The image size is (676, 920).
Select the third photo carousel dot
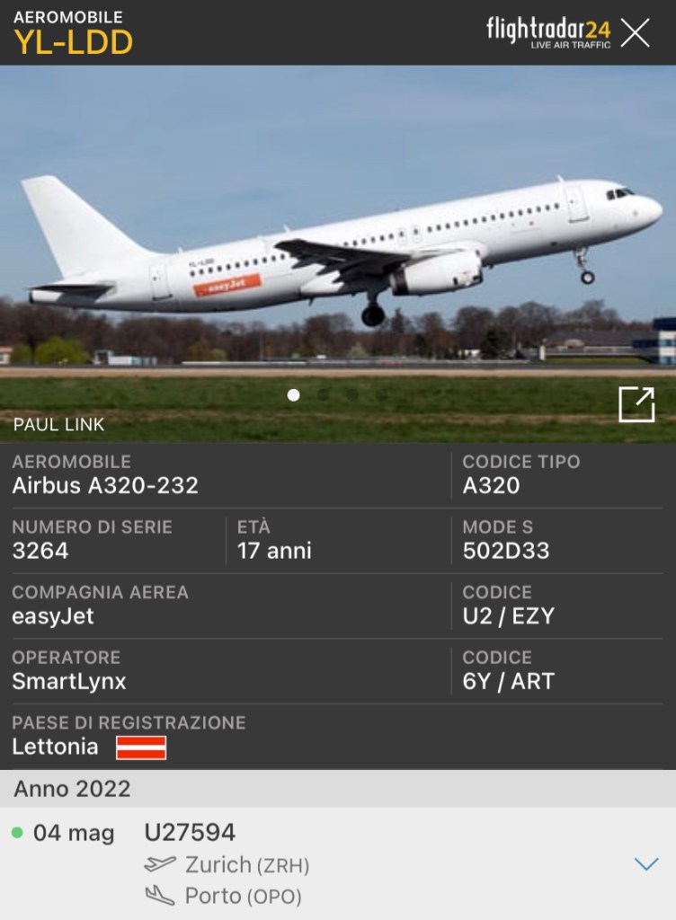[352, 395]
